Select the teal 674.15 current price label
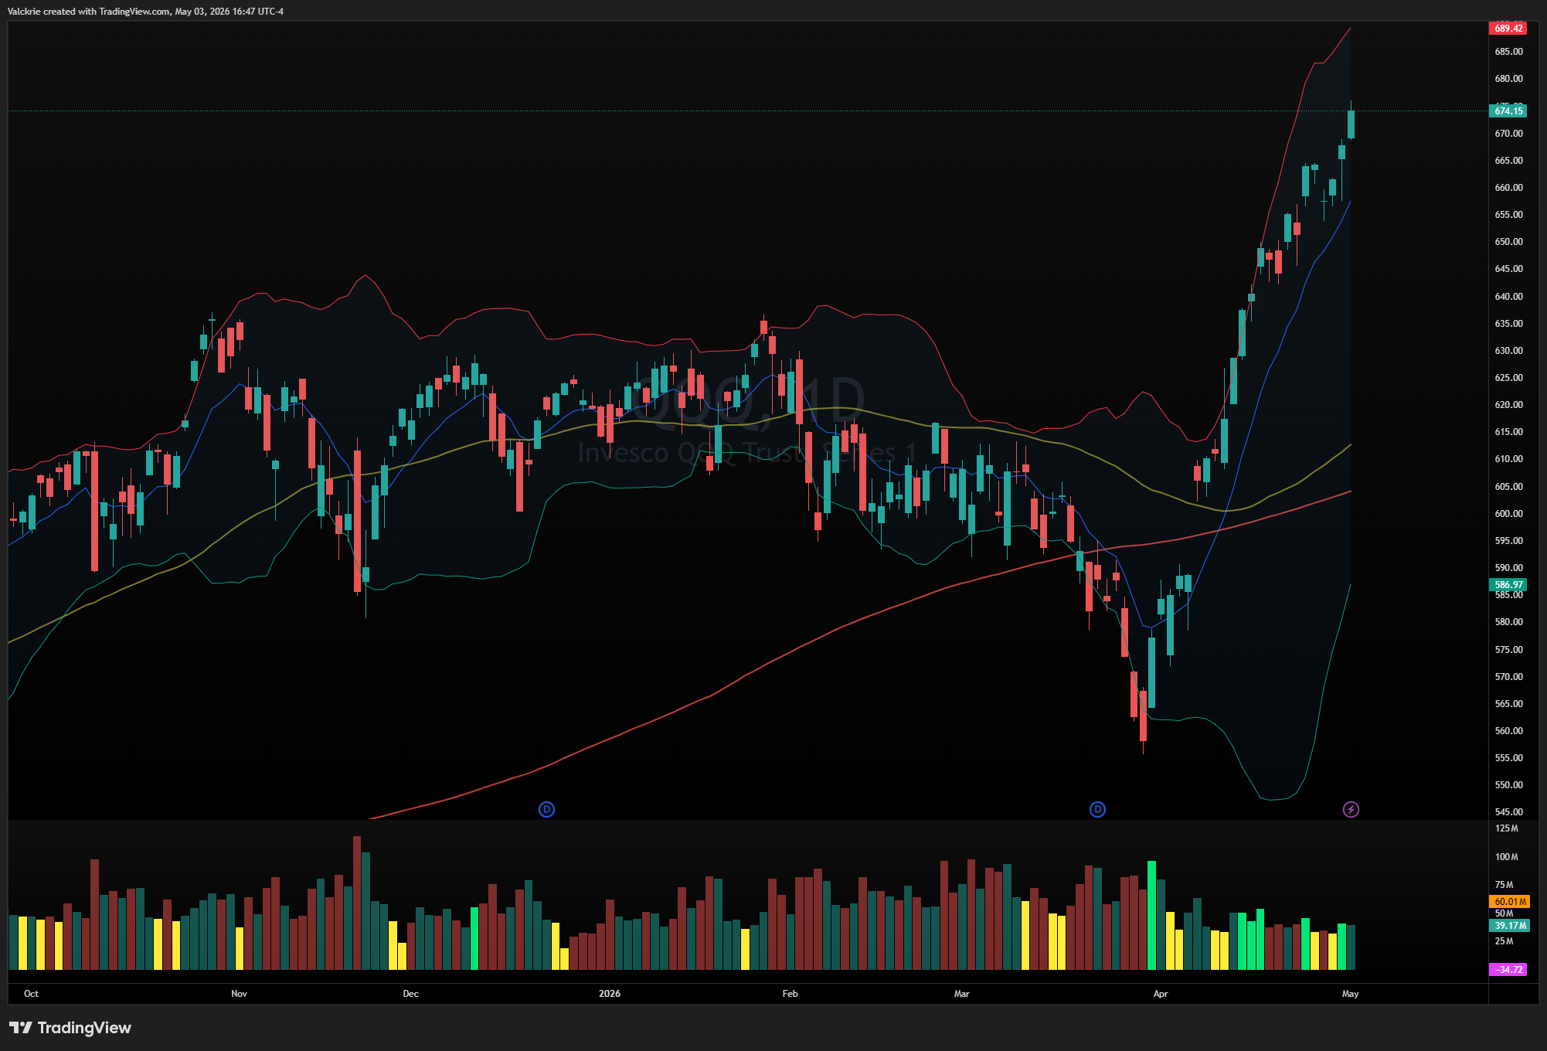Screen dimensions: 1547x1051 (1508, 111)
